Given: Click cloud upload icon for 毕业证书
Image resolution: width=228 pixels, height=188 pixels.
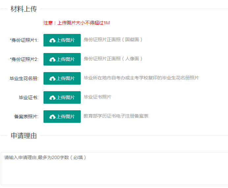Looking at the screenshot, I should [x=52, y=97].
